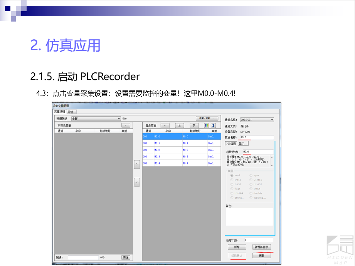The width and height of the screenshot is (355, 266).
Task: Switch to the 分组 tab
Action: click(x=70, y=112)
